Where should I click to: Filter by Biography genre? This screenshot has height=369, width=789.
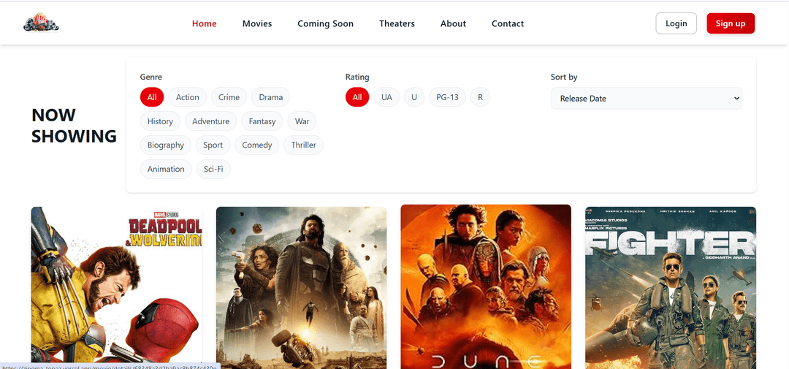[x=166, y=145]
